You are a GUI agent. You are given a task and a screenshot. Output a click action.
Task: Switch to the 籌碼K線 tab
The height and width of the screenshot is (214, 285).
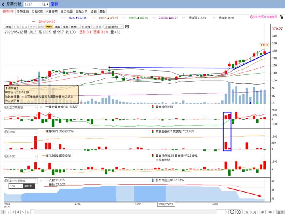click(8, 11)
